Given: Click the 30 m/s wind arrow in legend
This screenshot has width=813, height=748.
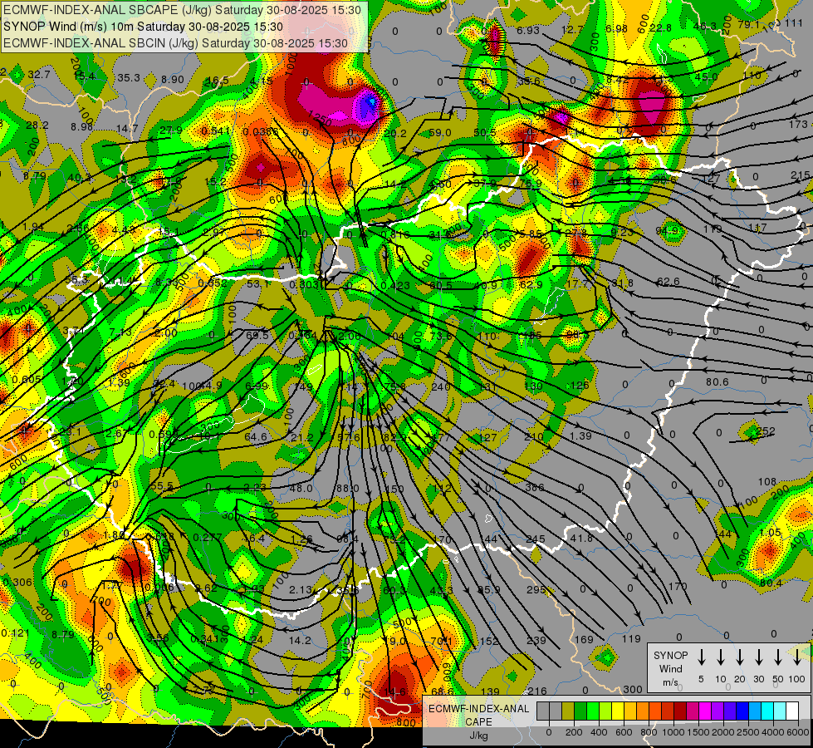Looking at the screenshot, I should click(758, 657).
